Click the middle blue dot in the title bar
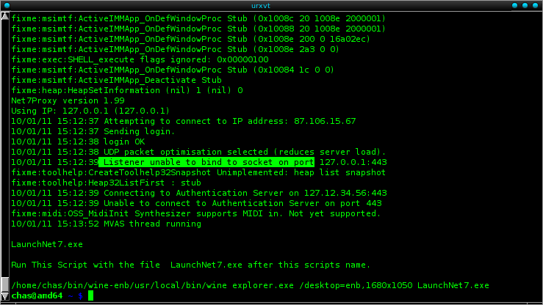 [525, 6]
